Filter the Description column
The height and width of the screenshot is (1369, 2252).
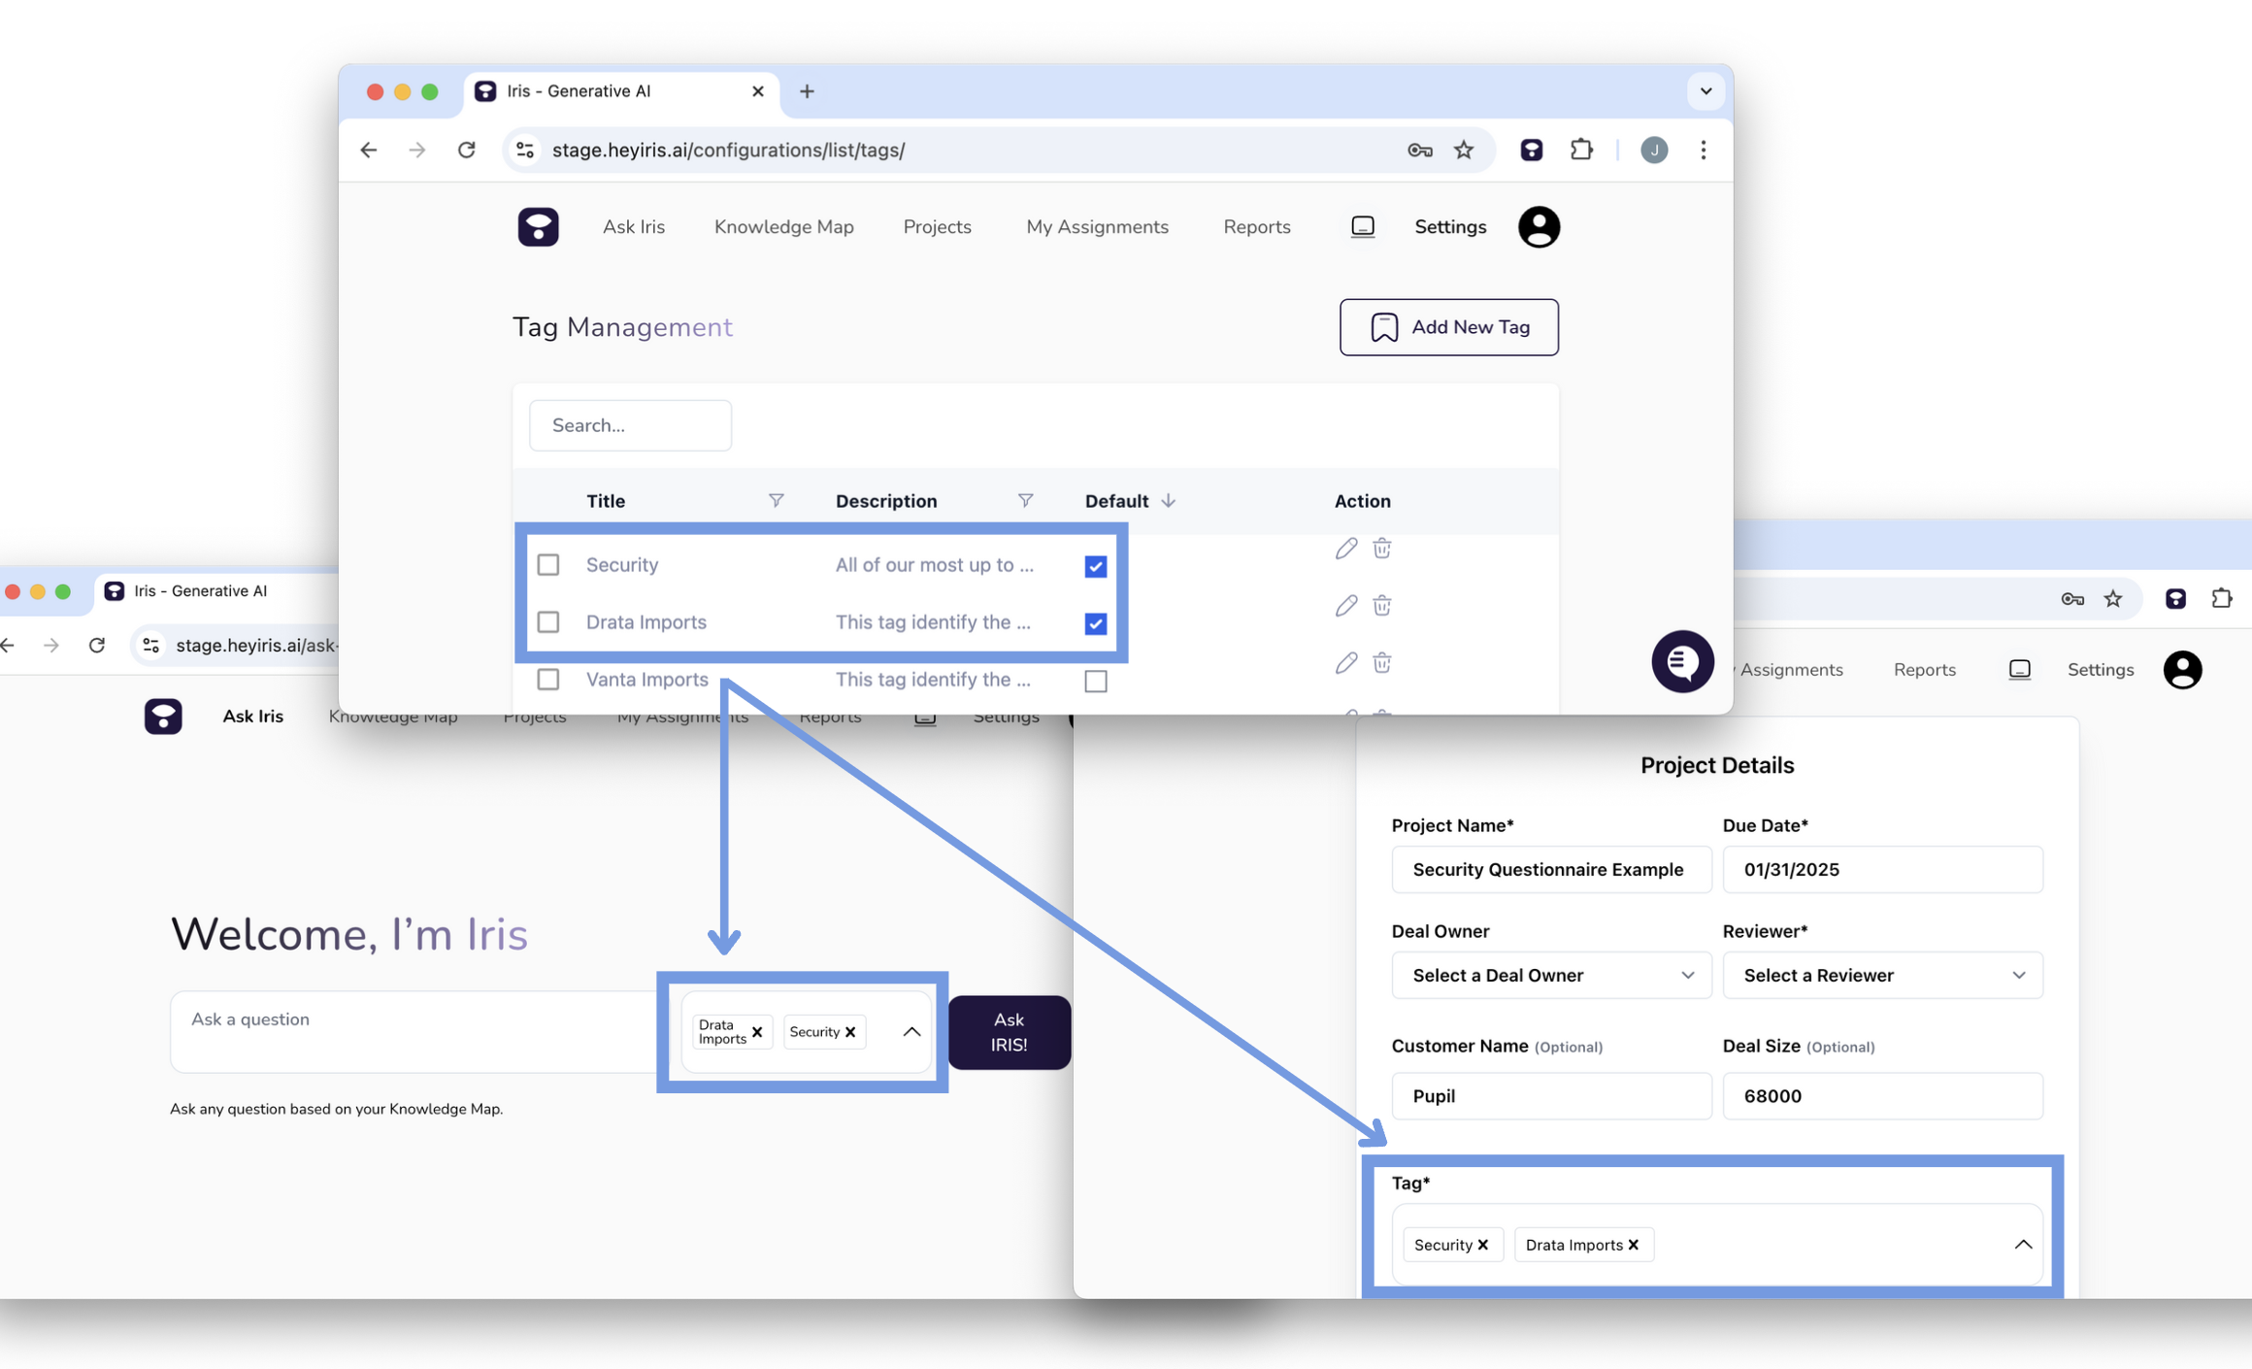pos(1025,500)
